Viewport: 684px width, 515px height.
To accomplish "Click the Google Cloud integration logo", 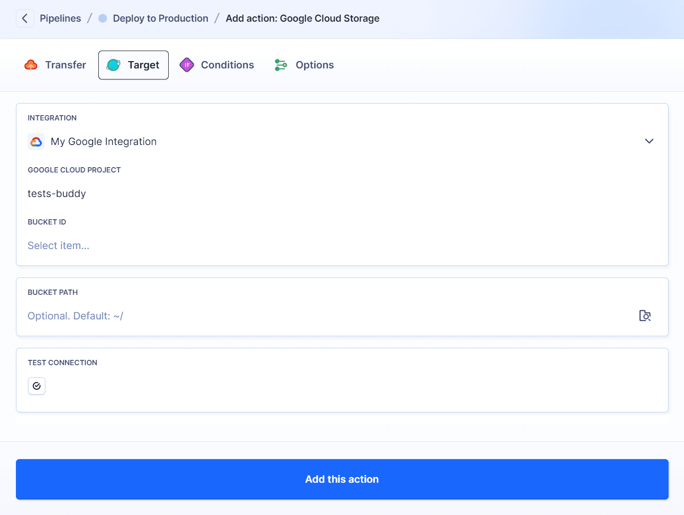I will point(36,141).
